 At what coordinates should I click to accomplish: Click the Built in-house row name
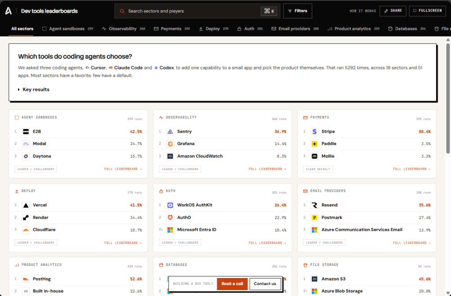[x=48, y=291]
